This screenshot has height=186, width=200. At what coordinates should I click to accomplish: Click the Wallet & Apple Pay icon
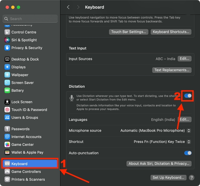7,152
